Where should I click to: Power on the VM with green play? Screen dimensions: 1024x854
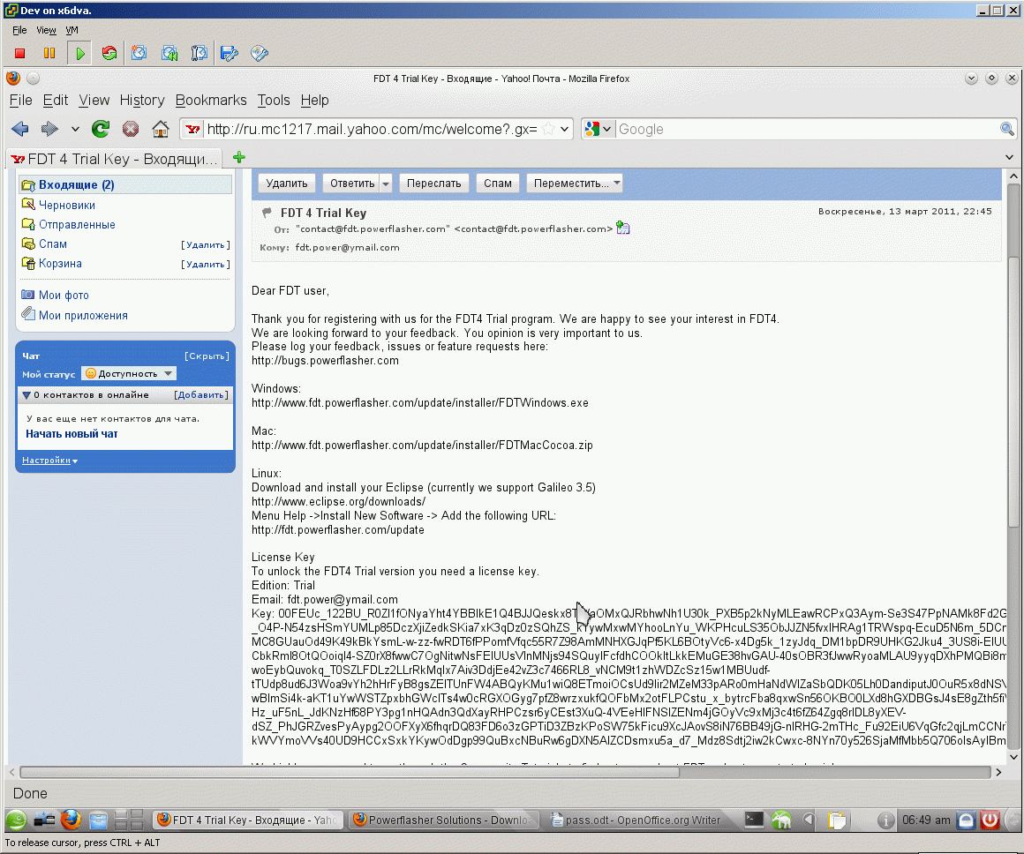click(x=79, y=54)
